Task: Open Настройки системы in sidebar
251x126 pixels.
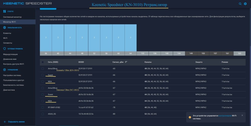Action: [x=12, y=75]
